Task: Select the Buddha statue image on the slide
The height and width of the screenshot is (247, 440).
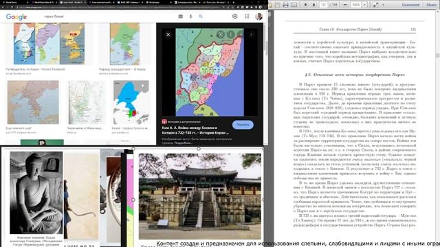Action: coord(36,193)
